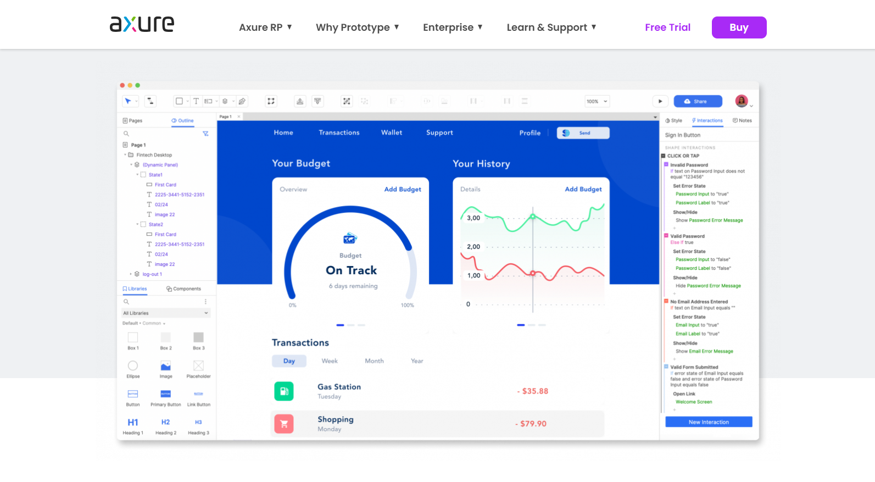Open the layers insert tool

pos(225,101)
